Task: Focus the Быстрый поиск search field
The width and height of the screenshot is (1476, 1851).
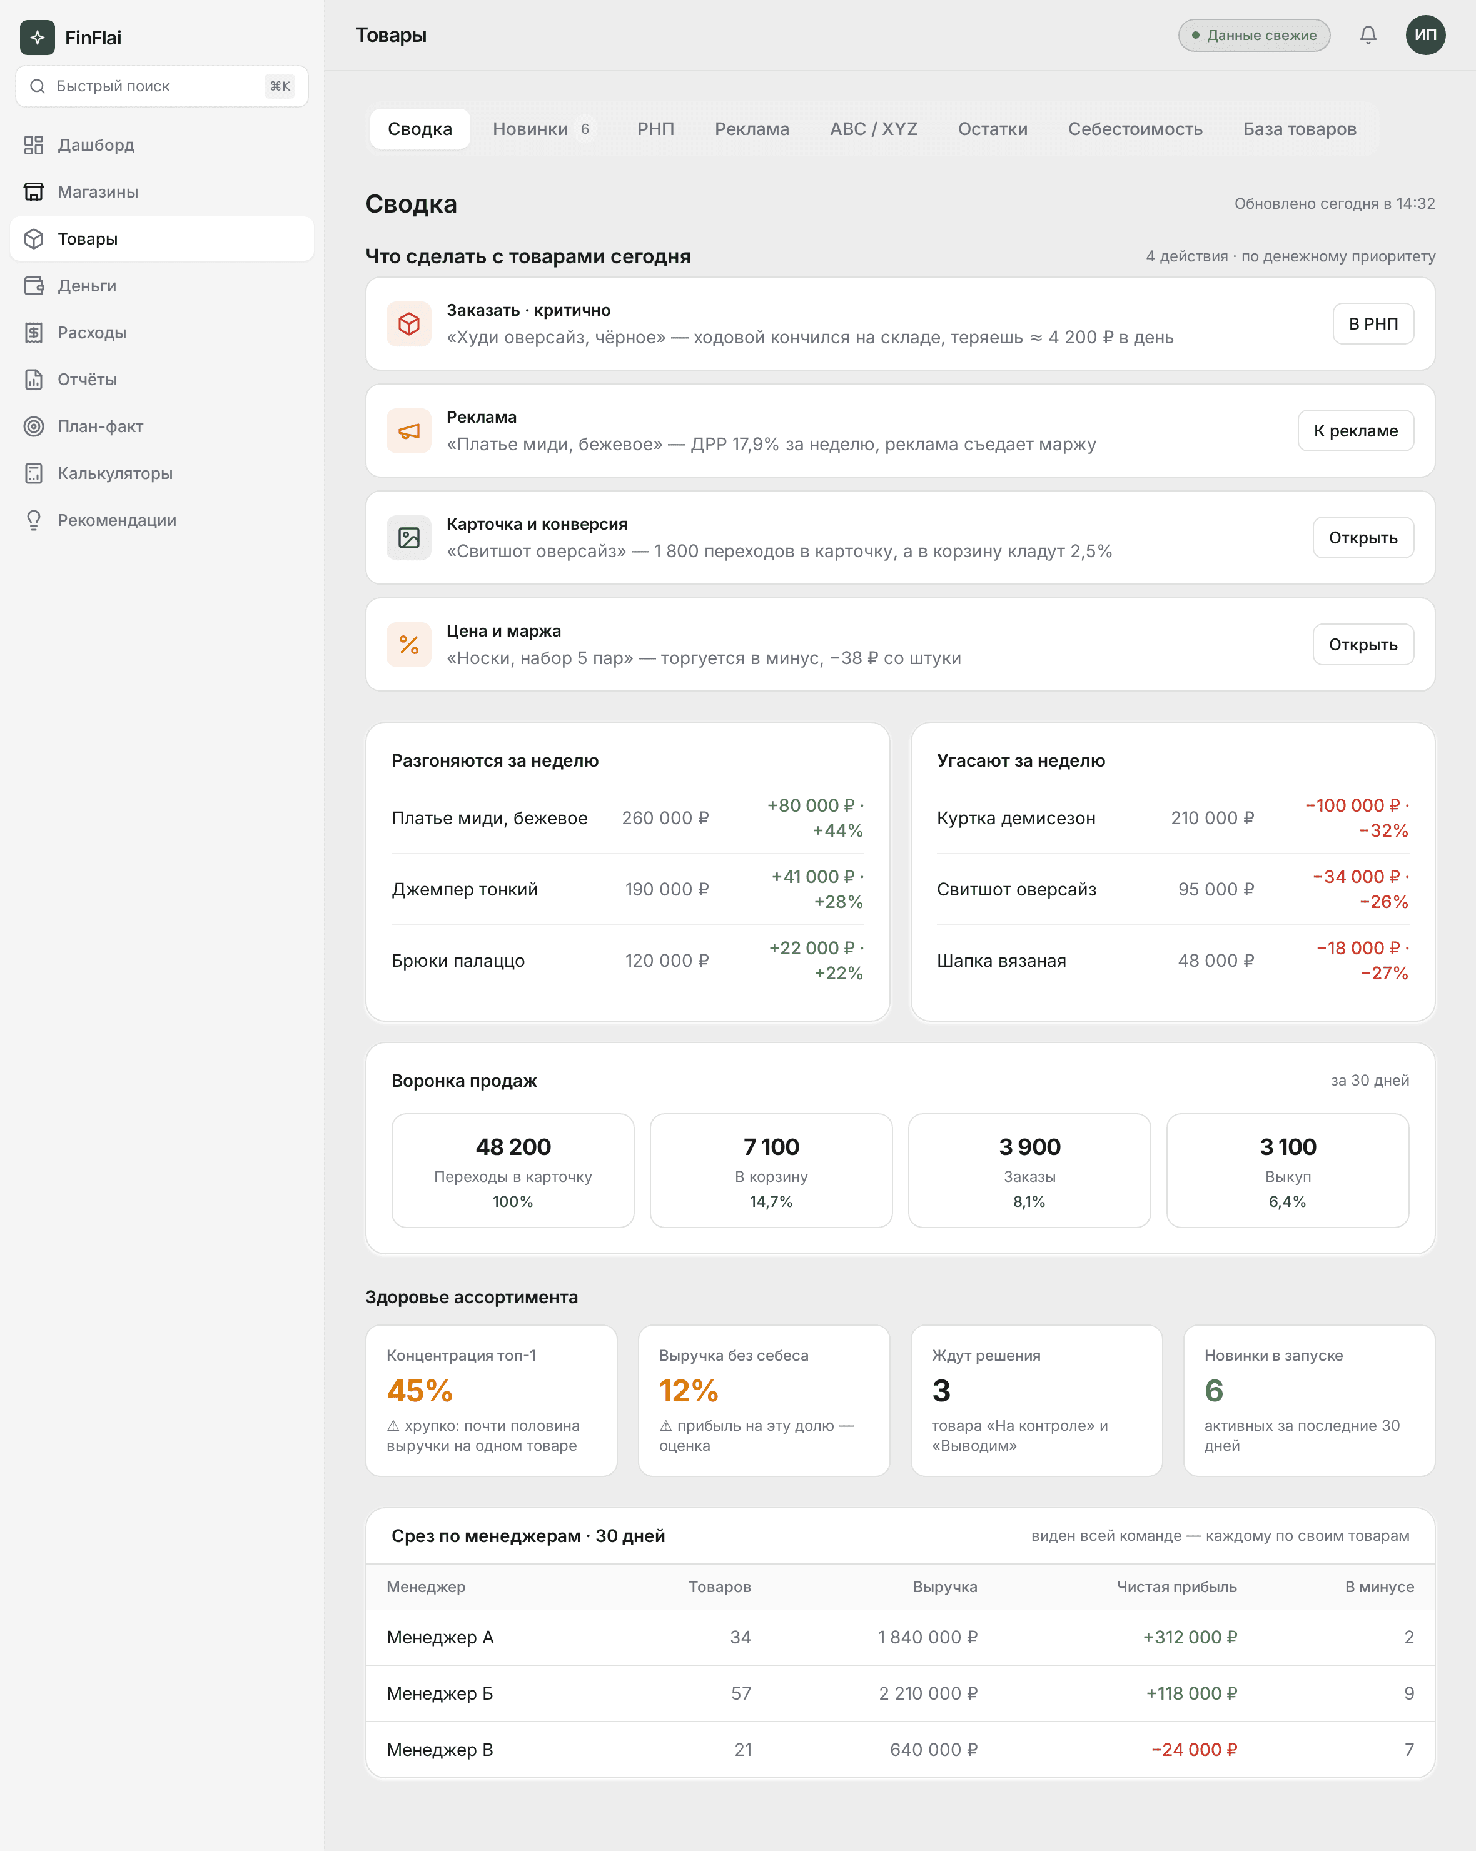Action: [161, 86]
